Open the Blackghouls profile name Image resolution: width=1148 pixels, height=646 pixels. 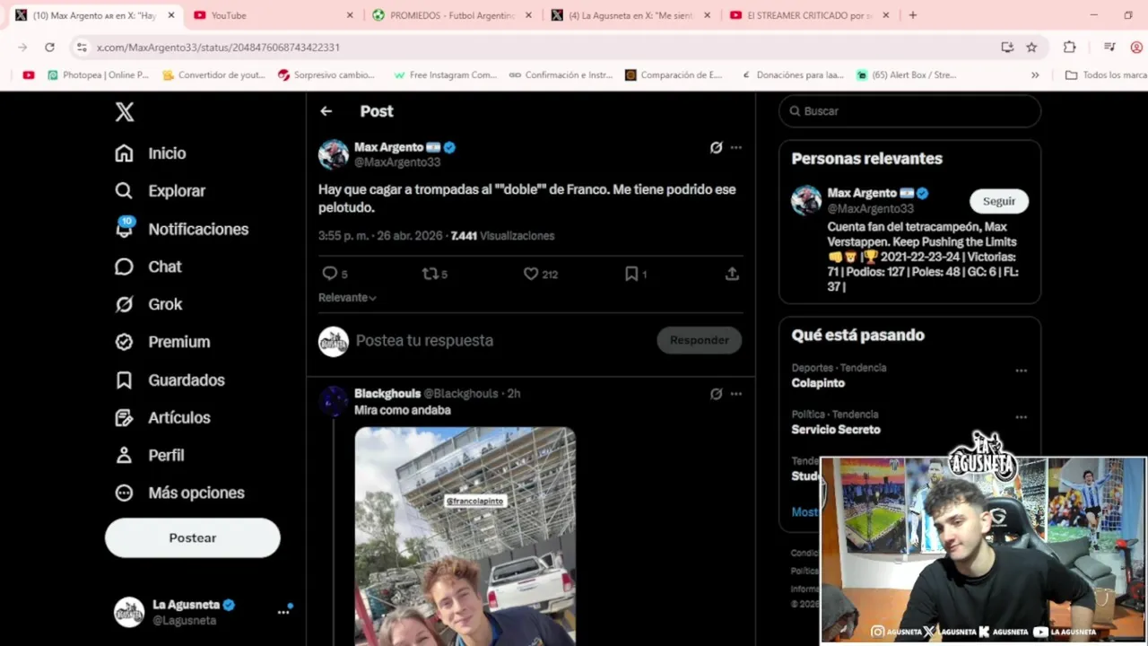(x=387, y=393)
